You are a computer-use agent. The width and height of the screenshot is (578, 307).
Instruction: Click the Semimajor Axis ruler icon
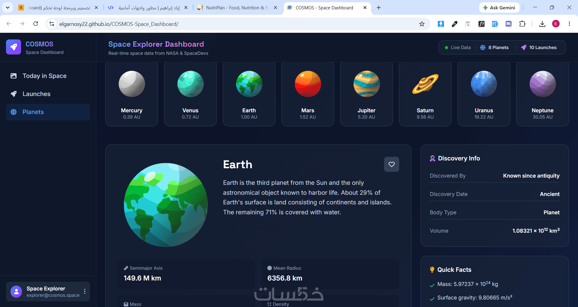click(126, 268)
